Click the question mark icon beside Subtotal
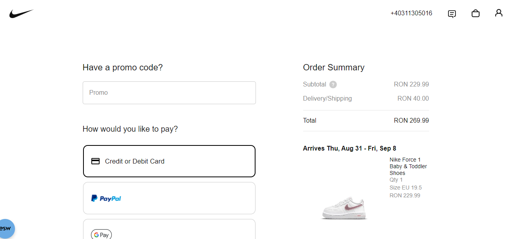 [333, 84]
